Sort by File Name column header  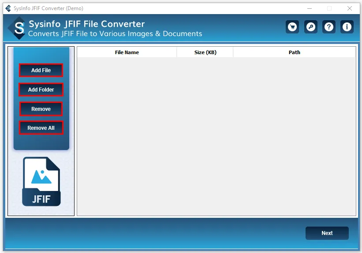coord(127,52)
